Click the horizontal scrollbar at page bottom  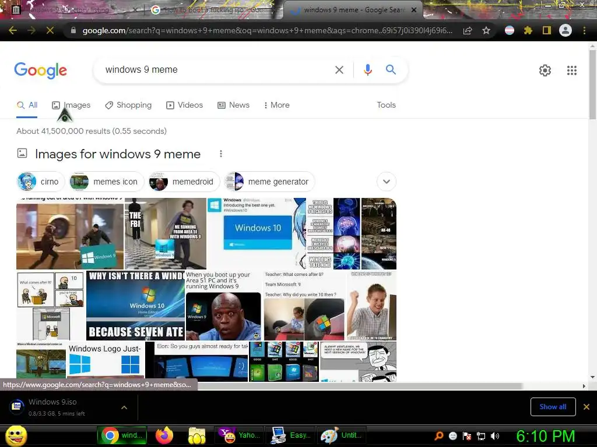pos(360,386)
